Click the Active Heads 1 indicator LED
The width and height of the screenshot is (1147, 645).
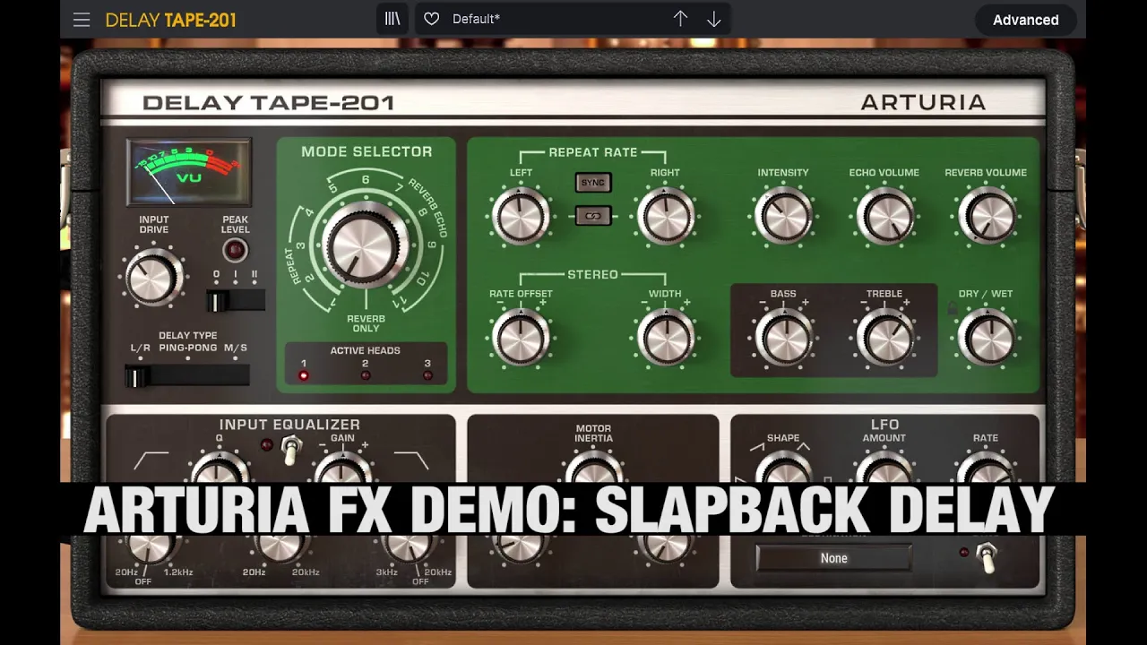coord(303,375)
